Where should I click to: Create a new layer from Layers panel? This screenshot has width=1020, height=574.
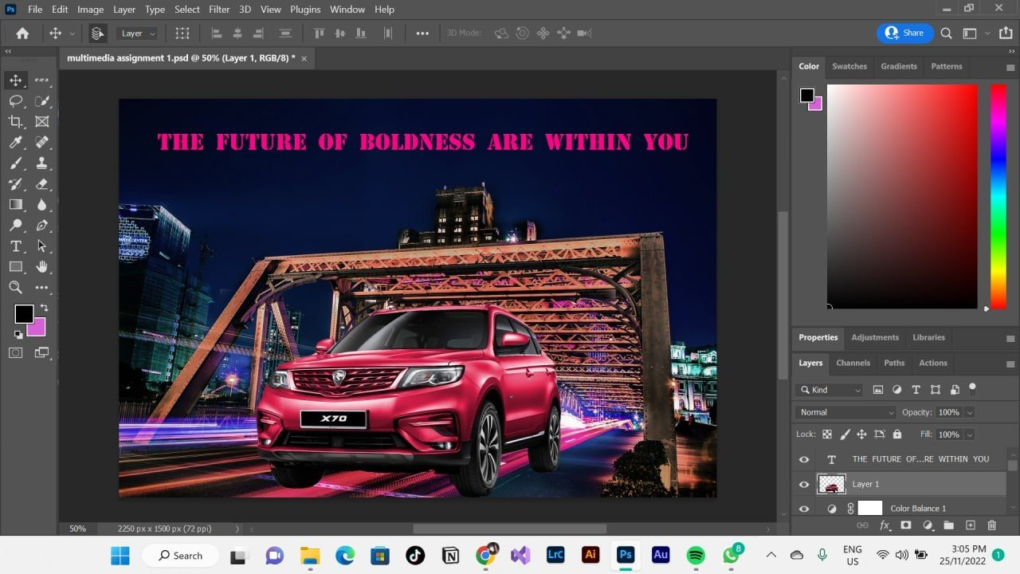[x=970, y=525]
